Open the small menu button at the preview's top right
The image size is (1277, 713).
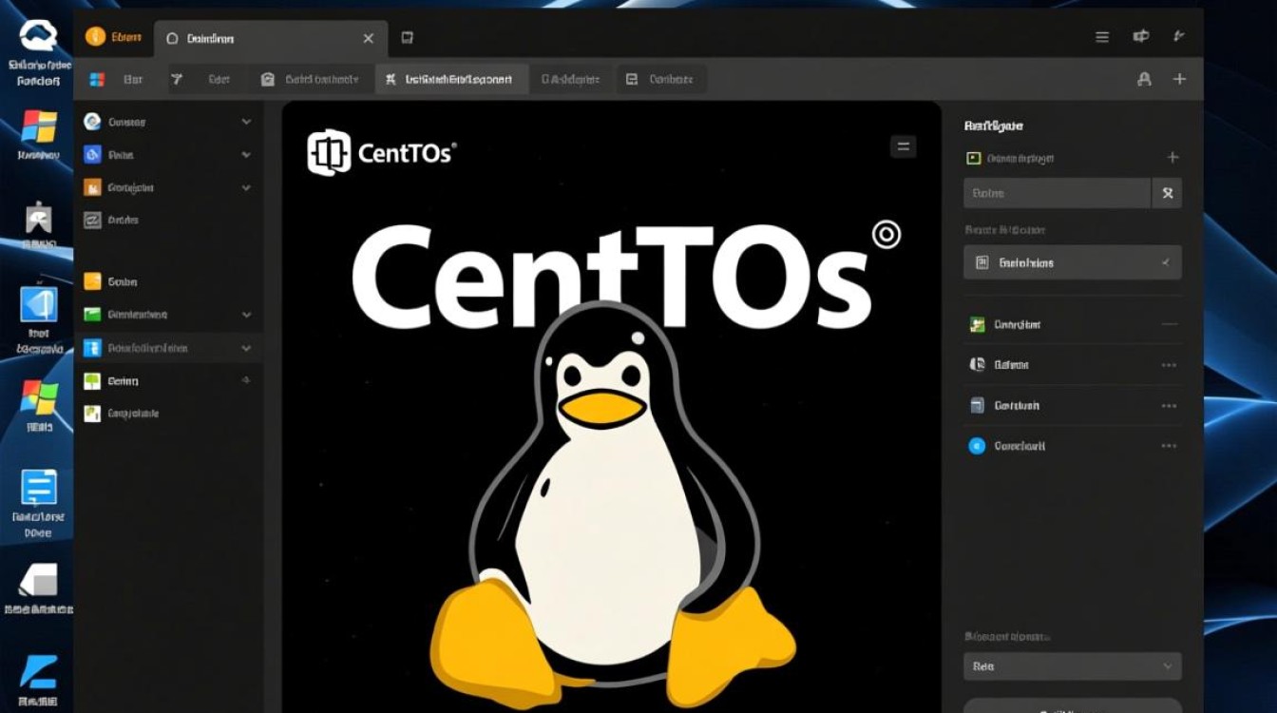coord(903,146)
